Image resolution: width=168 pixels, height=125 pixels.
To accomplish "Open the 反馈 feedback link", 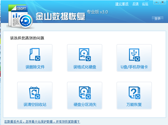I will (x=136, y=4).
